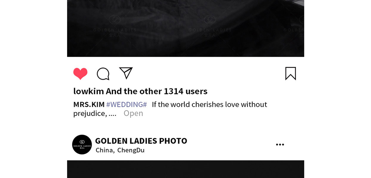
Task: Open the lowkim user profile
Action: pyautogui.click(x=88, y=91)
